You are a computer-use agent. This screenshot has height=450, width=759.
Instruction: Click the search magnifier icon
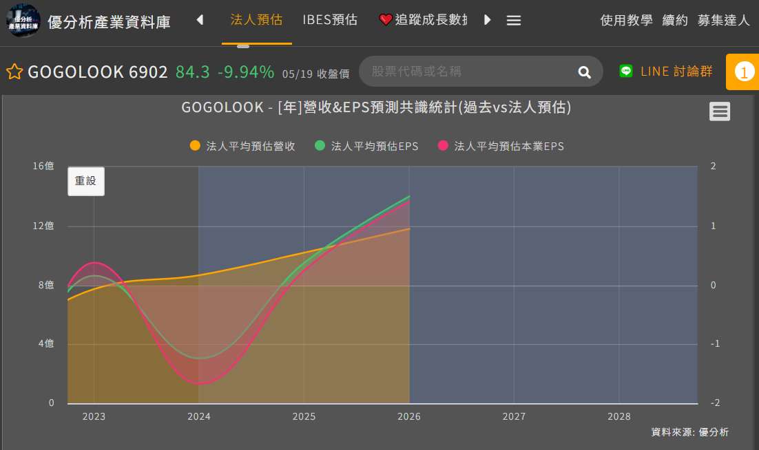584,72
